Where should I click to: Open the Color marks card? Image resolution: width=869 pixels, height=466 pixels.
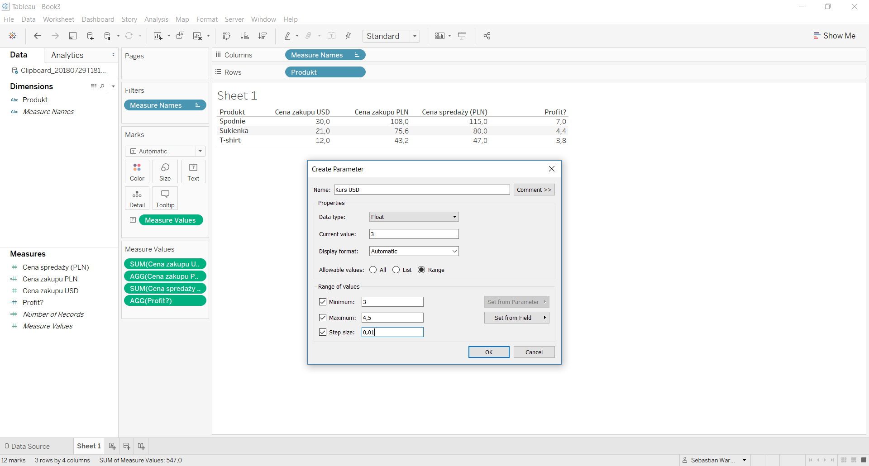[137, 172]
